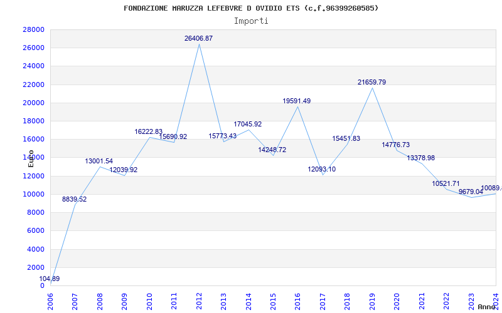Click the 18000 y-axis tick label
This screenshot has height=313, width=502.
coord(33,121)
